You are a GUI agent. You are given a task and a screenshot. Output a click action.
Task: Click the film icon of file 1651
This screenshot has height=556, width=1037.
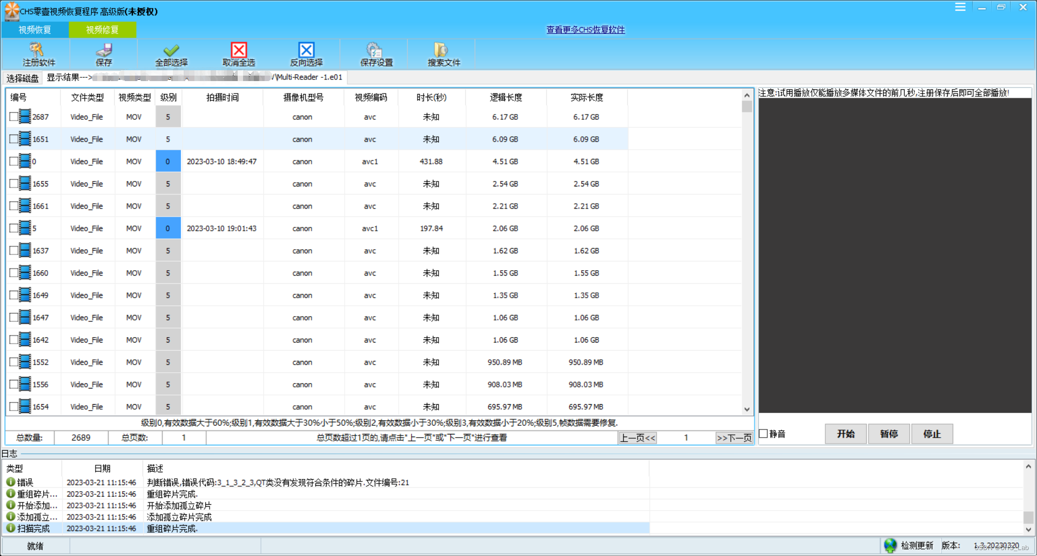click(x=25, y=139)
